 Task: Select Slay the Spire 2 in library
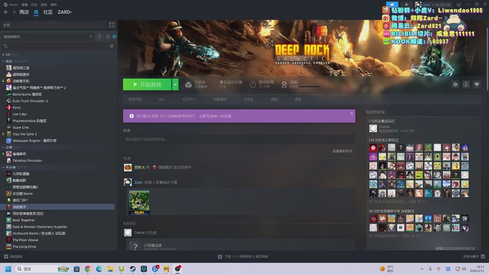click(x=24, y=134)
